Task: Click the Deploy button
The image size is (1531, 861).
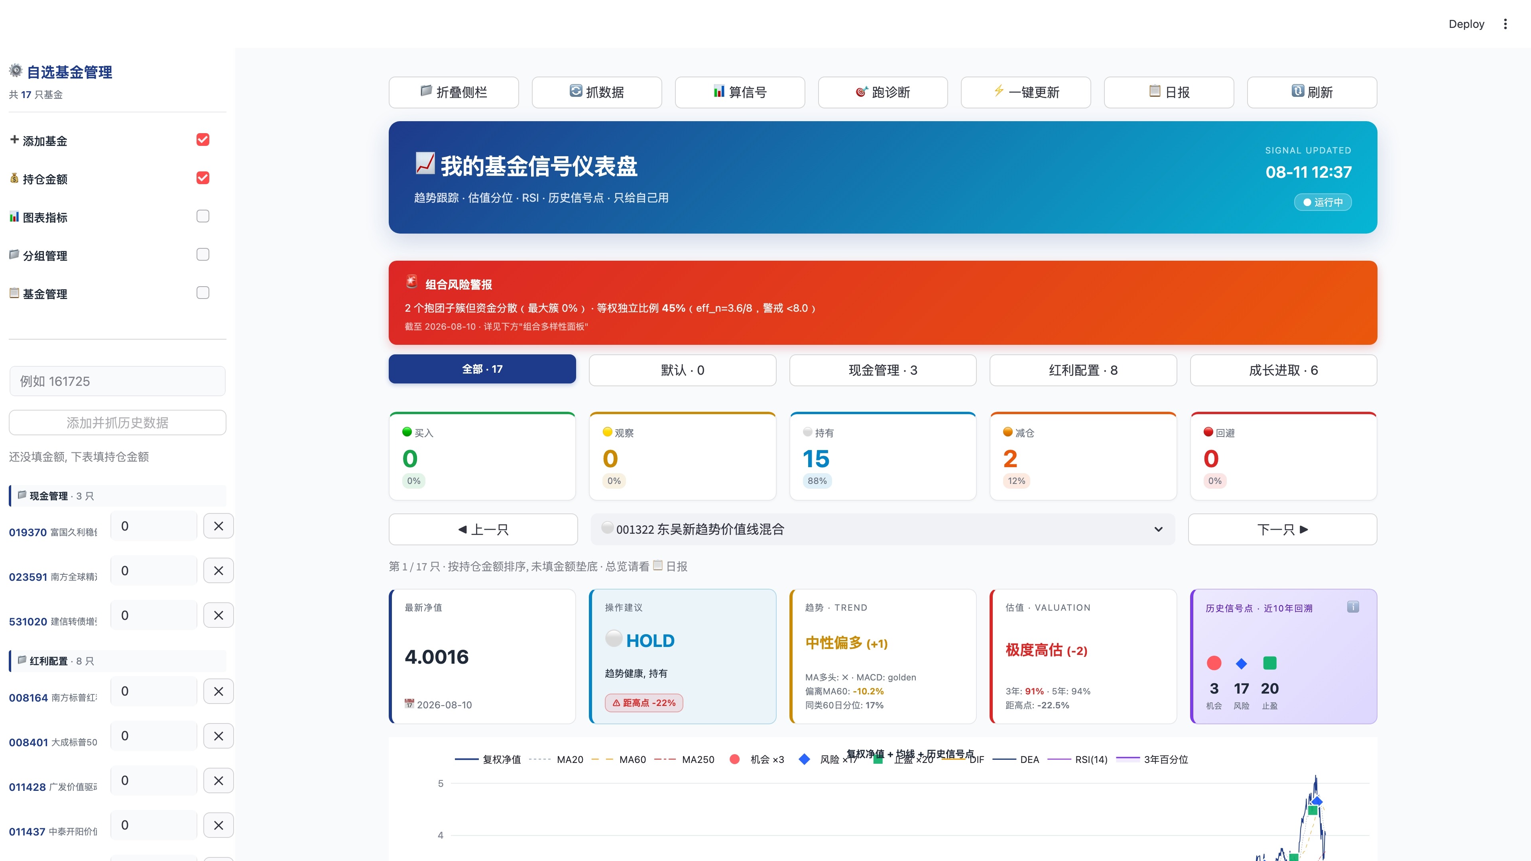Action: click(1466, 24)
